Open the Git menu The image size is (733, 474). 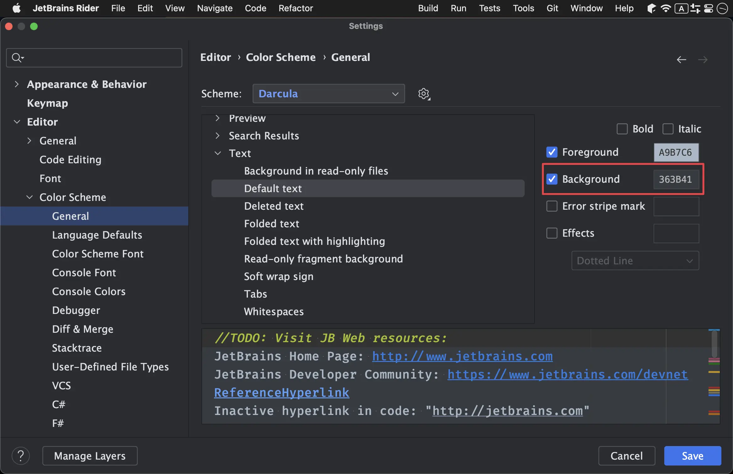[552, 8]
